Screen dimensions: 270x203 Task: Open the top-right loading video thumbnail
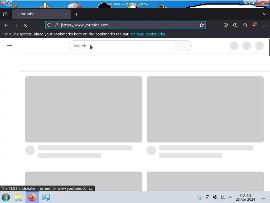205,109
